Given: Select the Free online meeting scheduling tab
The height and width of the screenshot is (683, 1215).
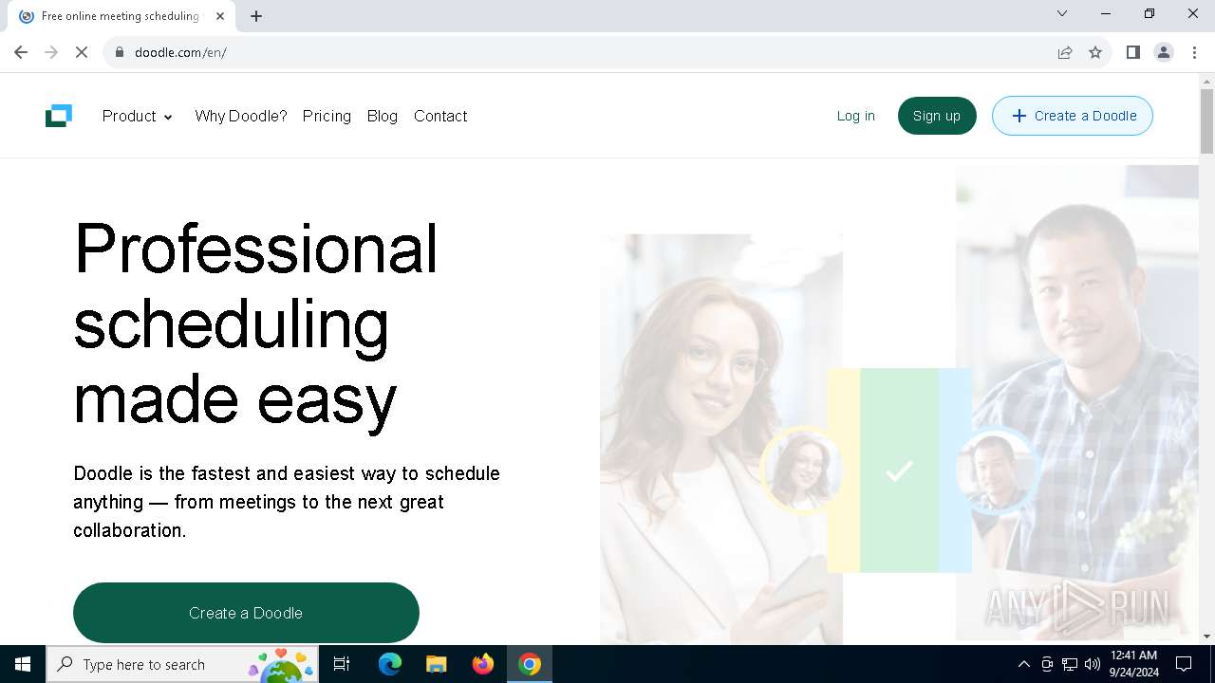Looking at the screenshot, I should pos(121,16).
